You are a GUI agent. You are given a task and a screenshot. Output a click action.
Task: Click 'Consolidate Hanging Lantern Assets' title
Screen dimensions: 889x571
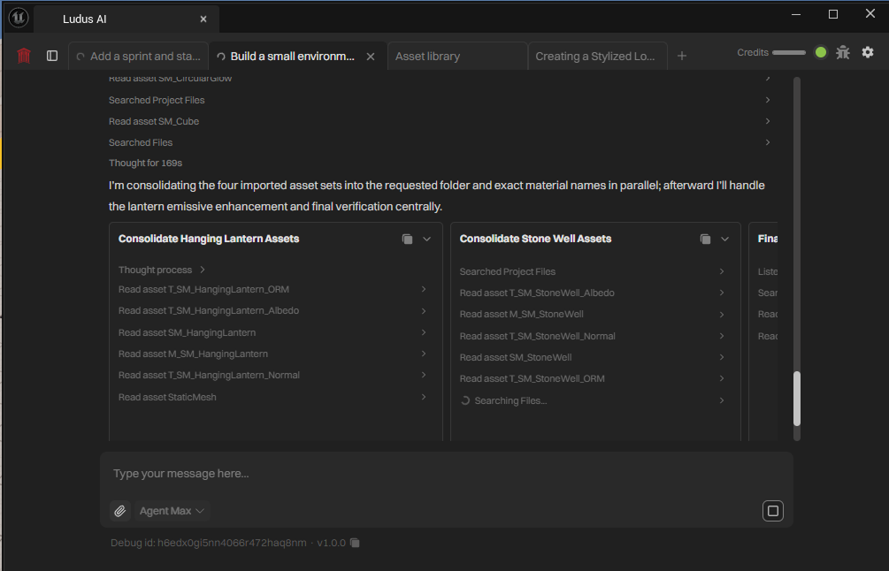point(209,239)
